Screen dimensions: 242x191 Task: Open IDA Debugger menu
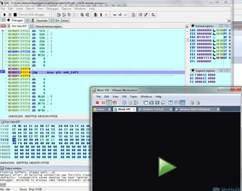tap(52, 9)
